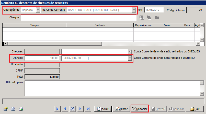This screenshot has width=206, height=114.
Task: Click the Depositar em column header
Action: [x=143, y=25]
